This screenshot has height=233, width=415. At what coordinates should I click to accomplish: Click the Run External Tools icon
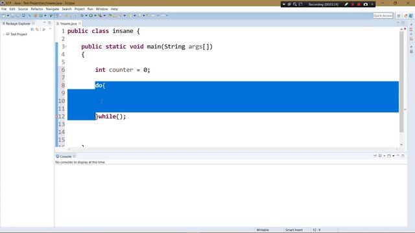[x=100, y=16]
